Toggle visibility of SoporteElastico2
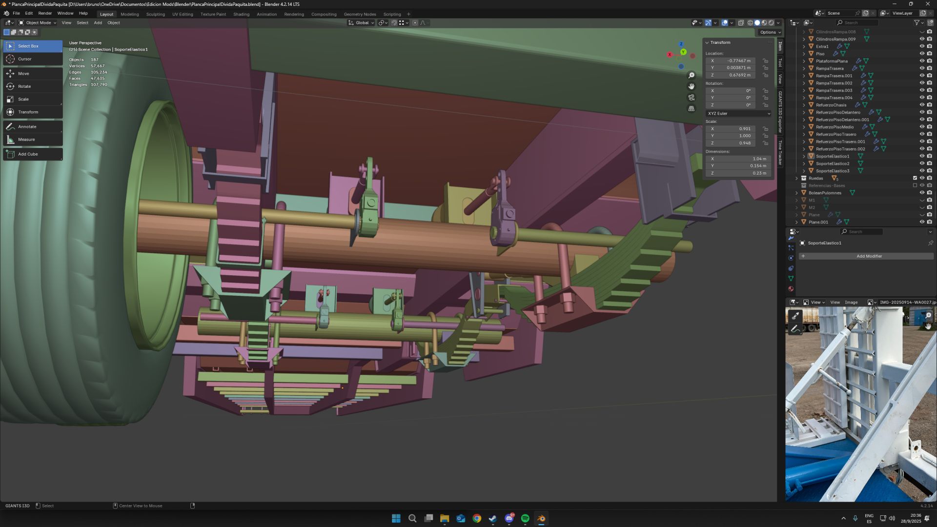 click(922, 163)
